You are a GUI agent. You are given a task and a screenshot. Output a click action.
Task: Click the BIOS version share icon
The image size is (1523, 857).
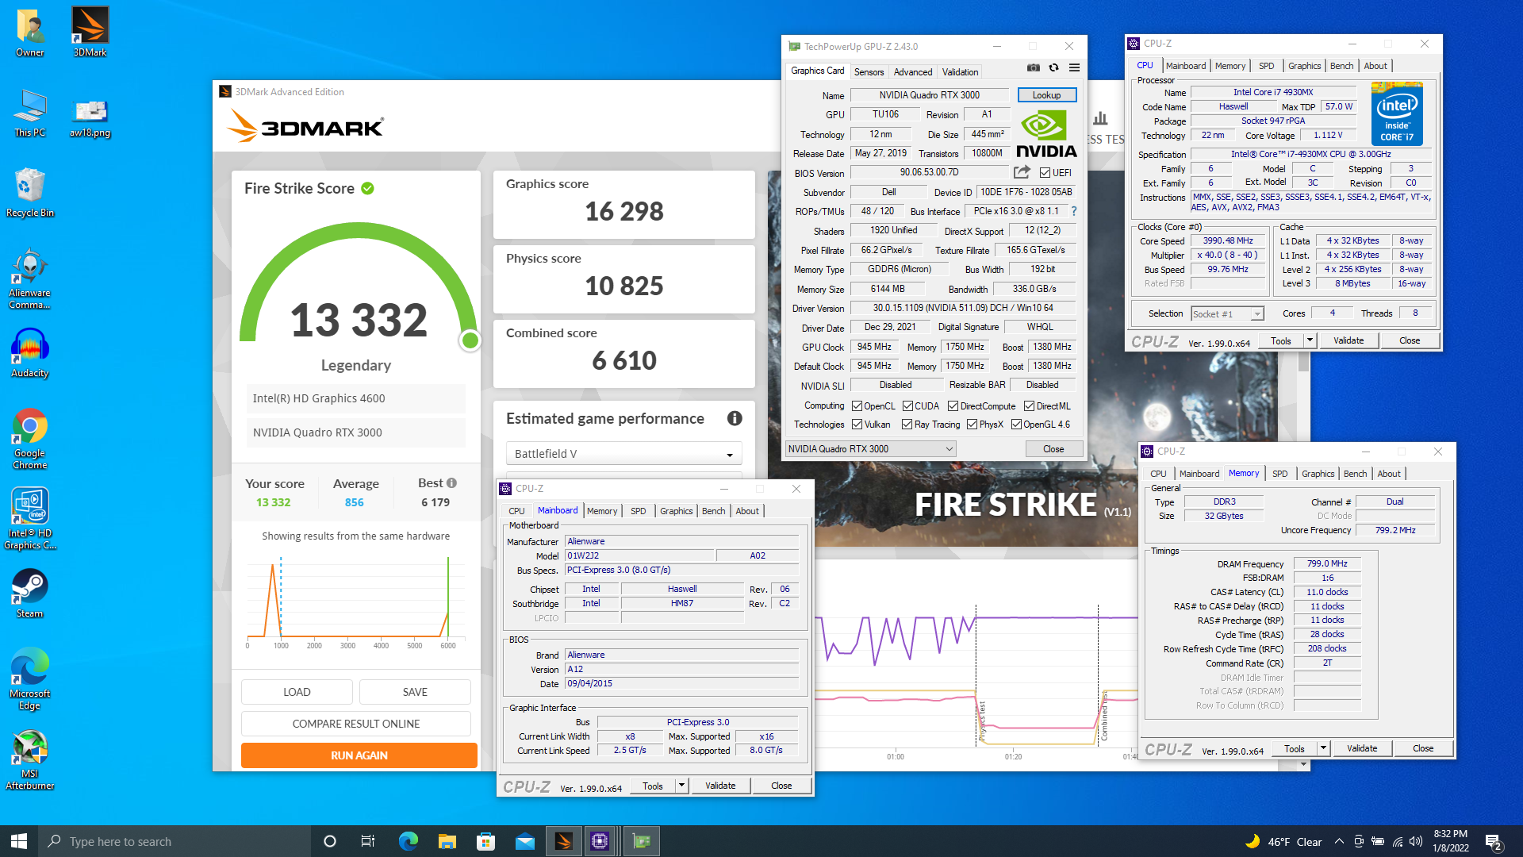(1022, 172)
